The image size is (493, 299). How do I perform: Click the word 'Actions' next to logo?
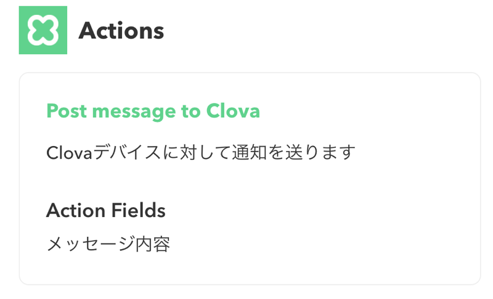coord(121,30)
